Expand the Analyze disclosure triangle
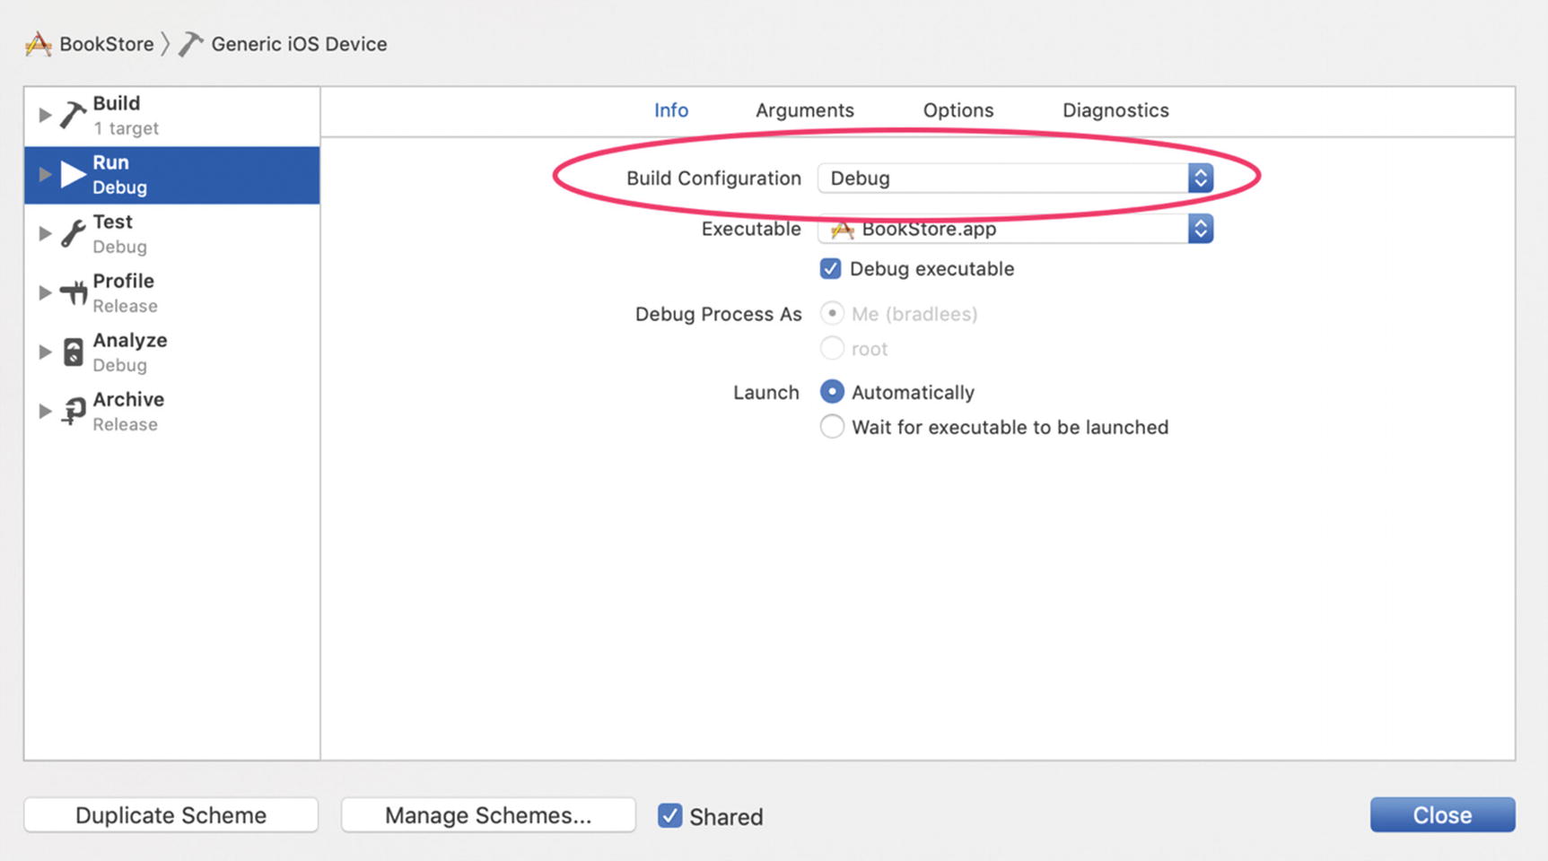This screenshot has height=861, width=1548. coord(44,352)
